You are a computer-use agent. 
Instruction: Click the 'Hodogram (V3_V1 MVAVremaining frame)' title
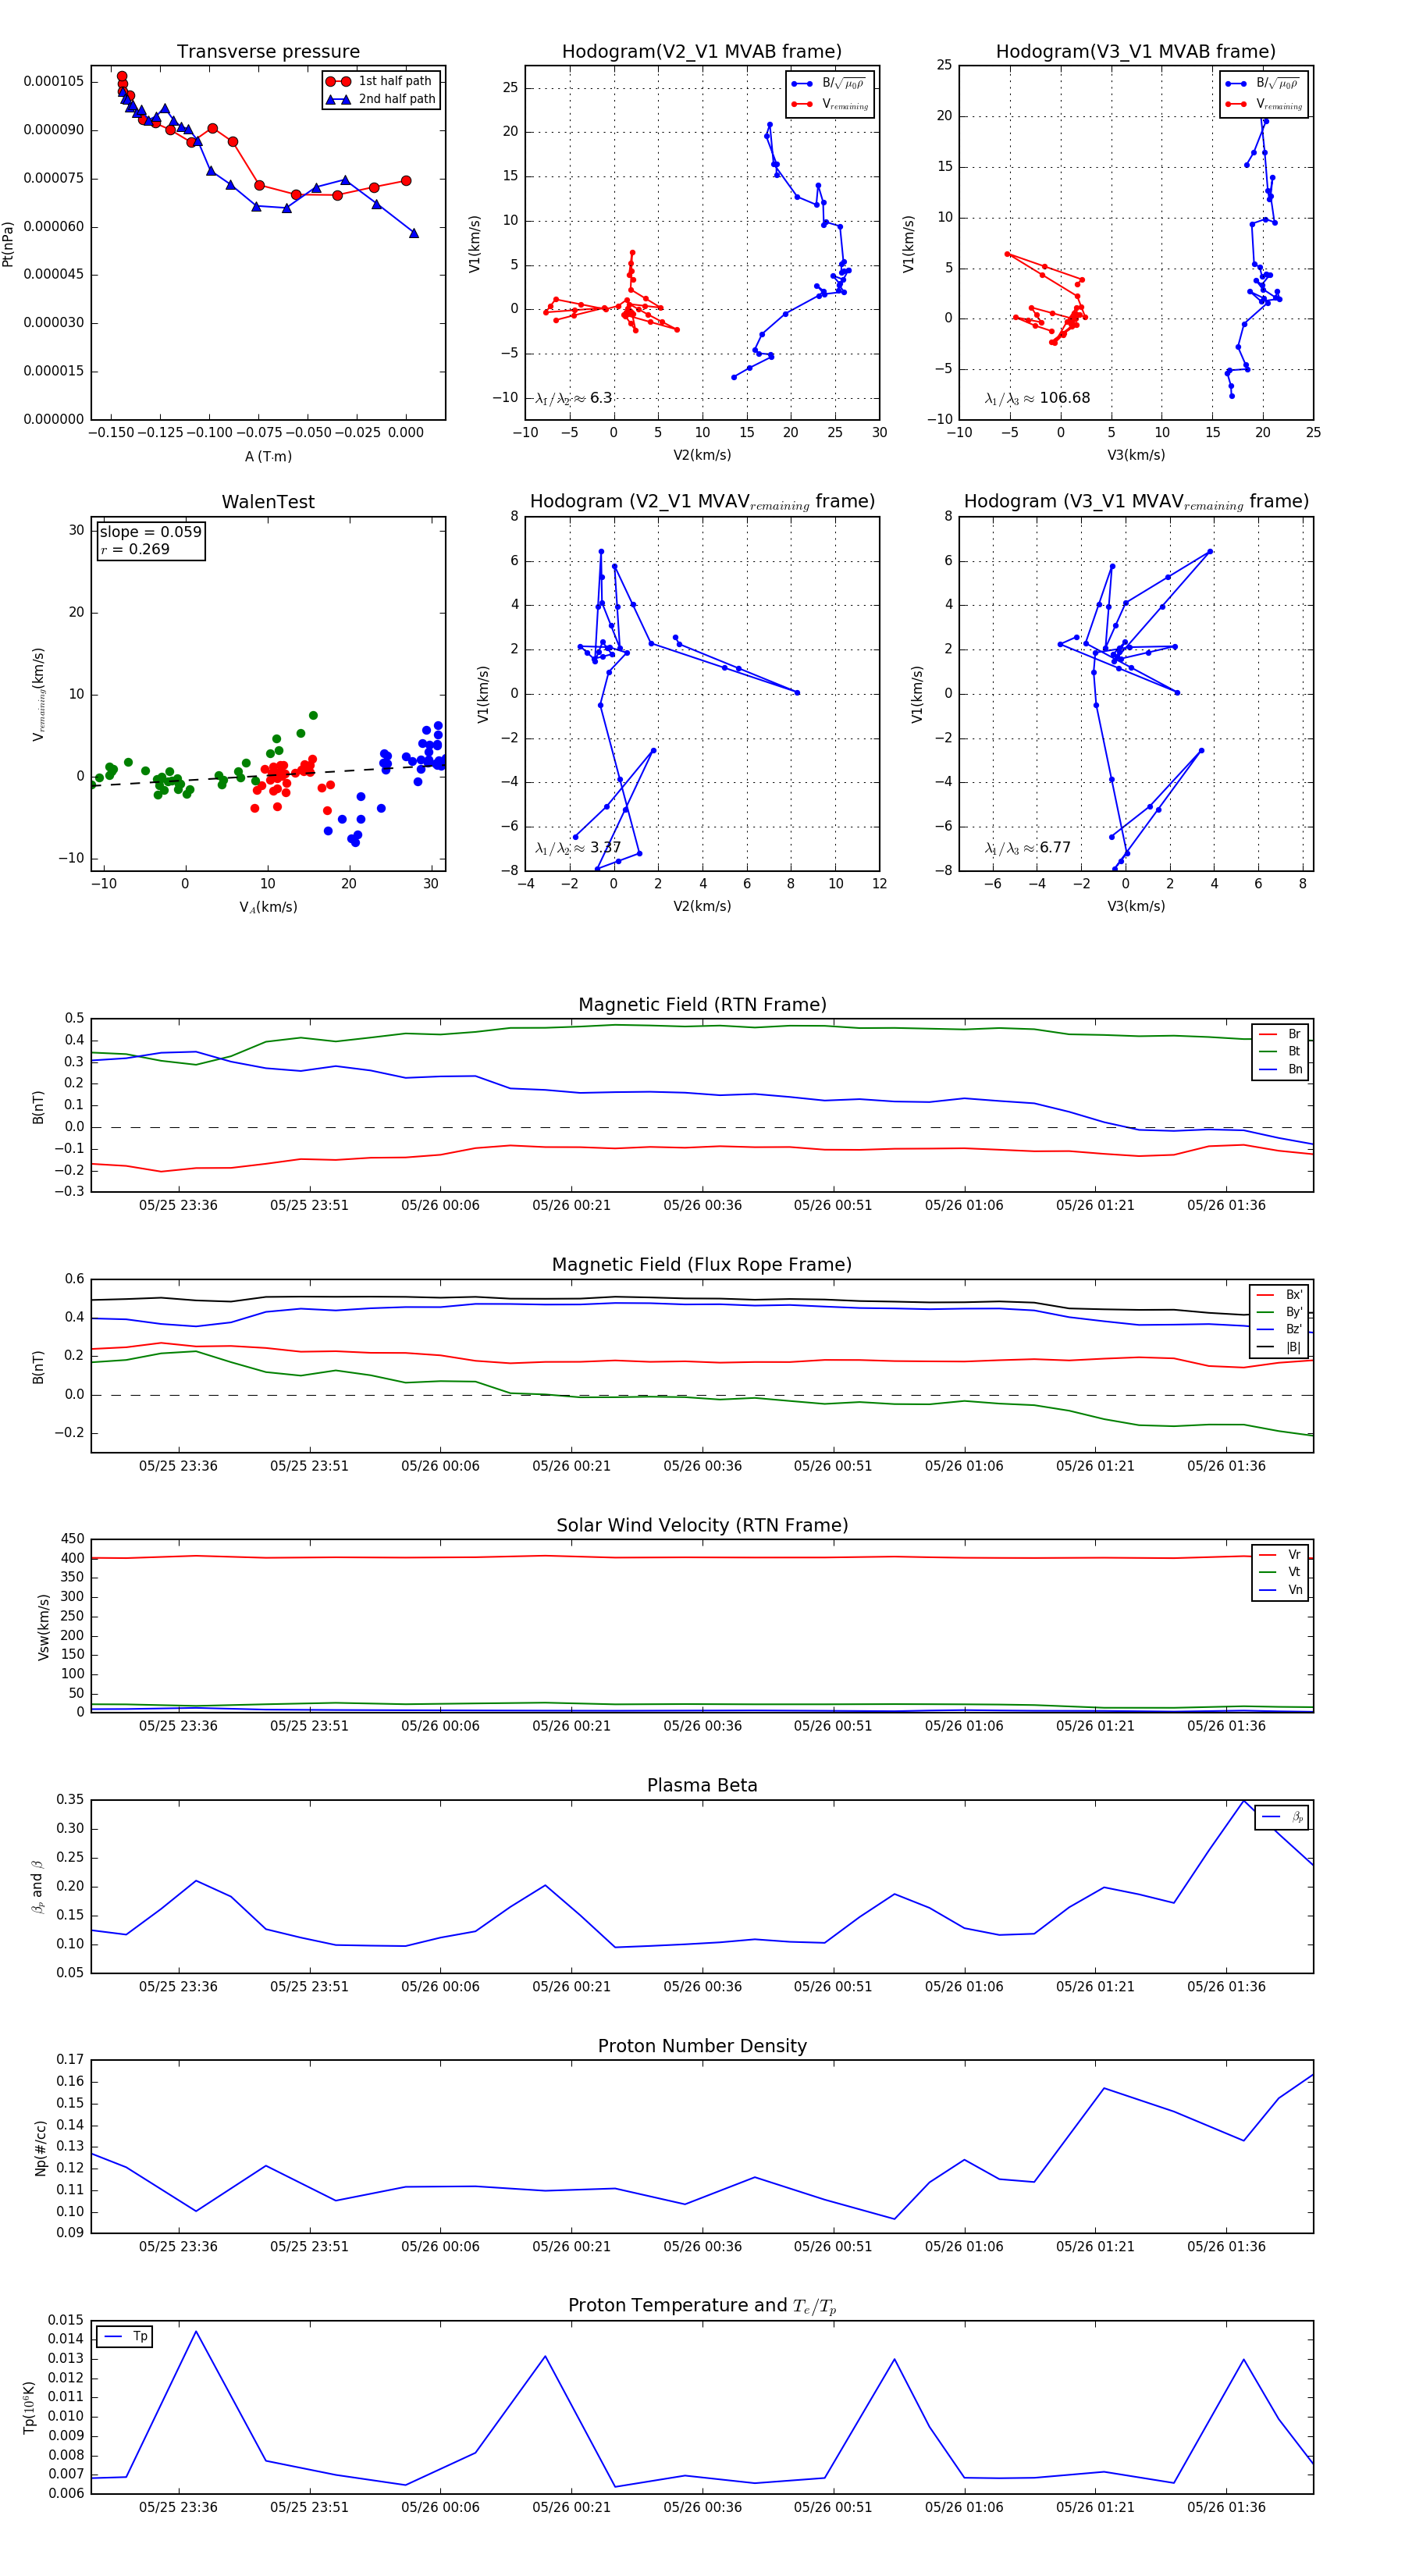[x=1136, y=502]
